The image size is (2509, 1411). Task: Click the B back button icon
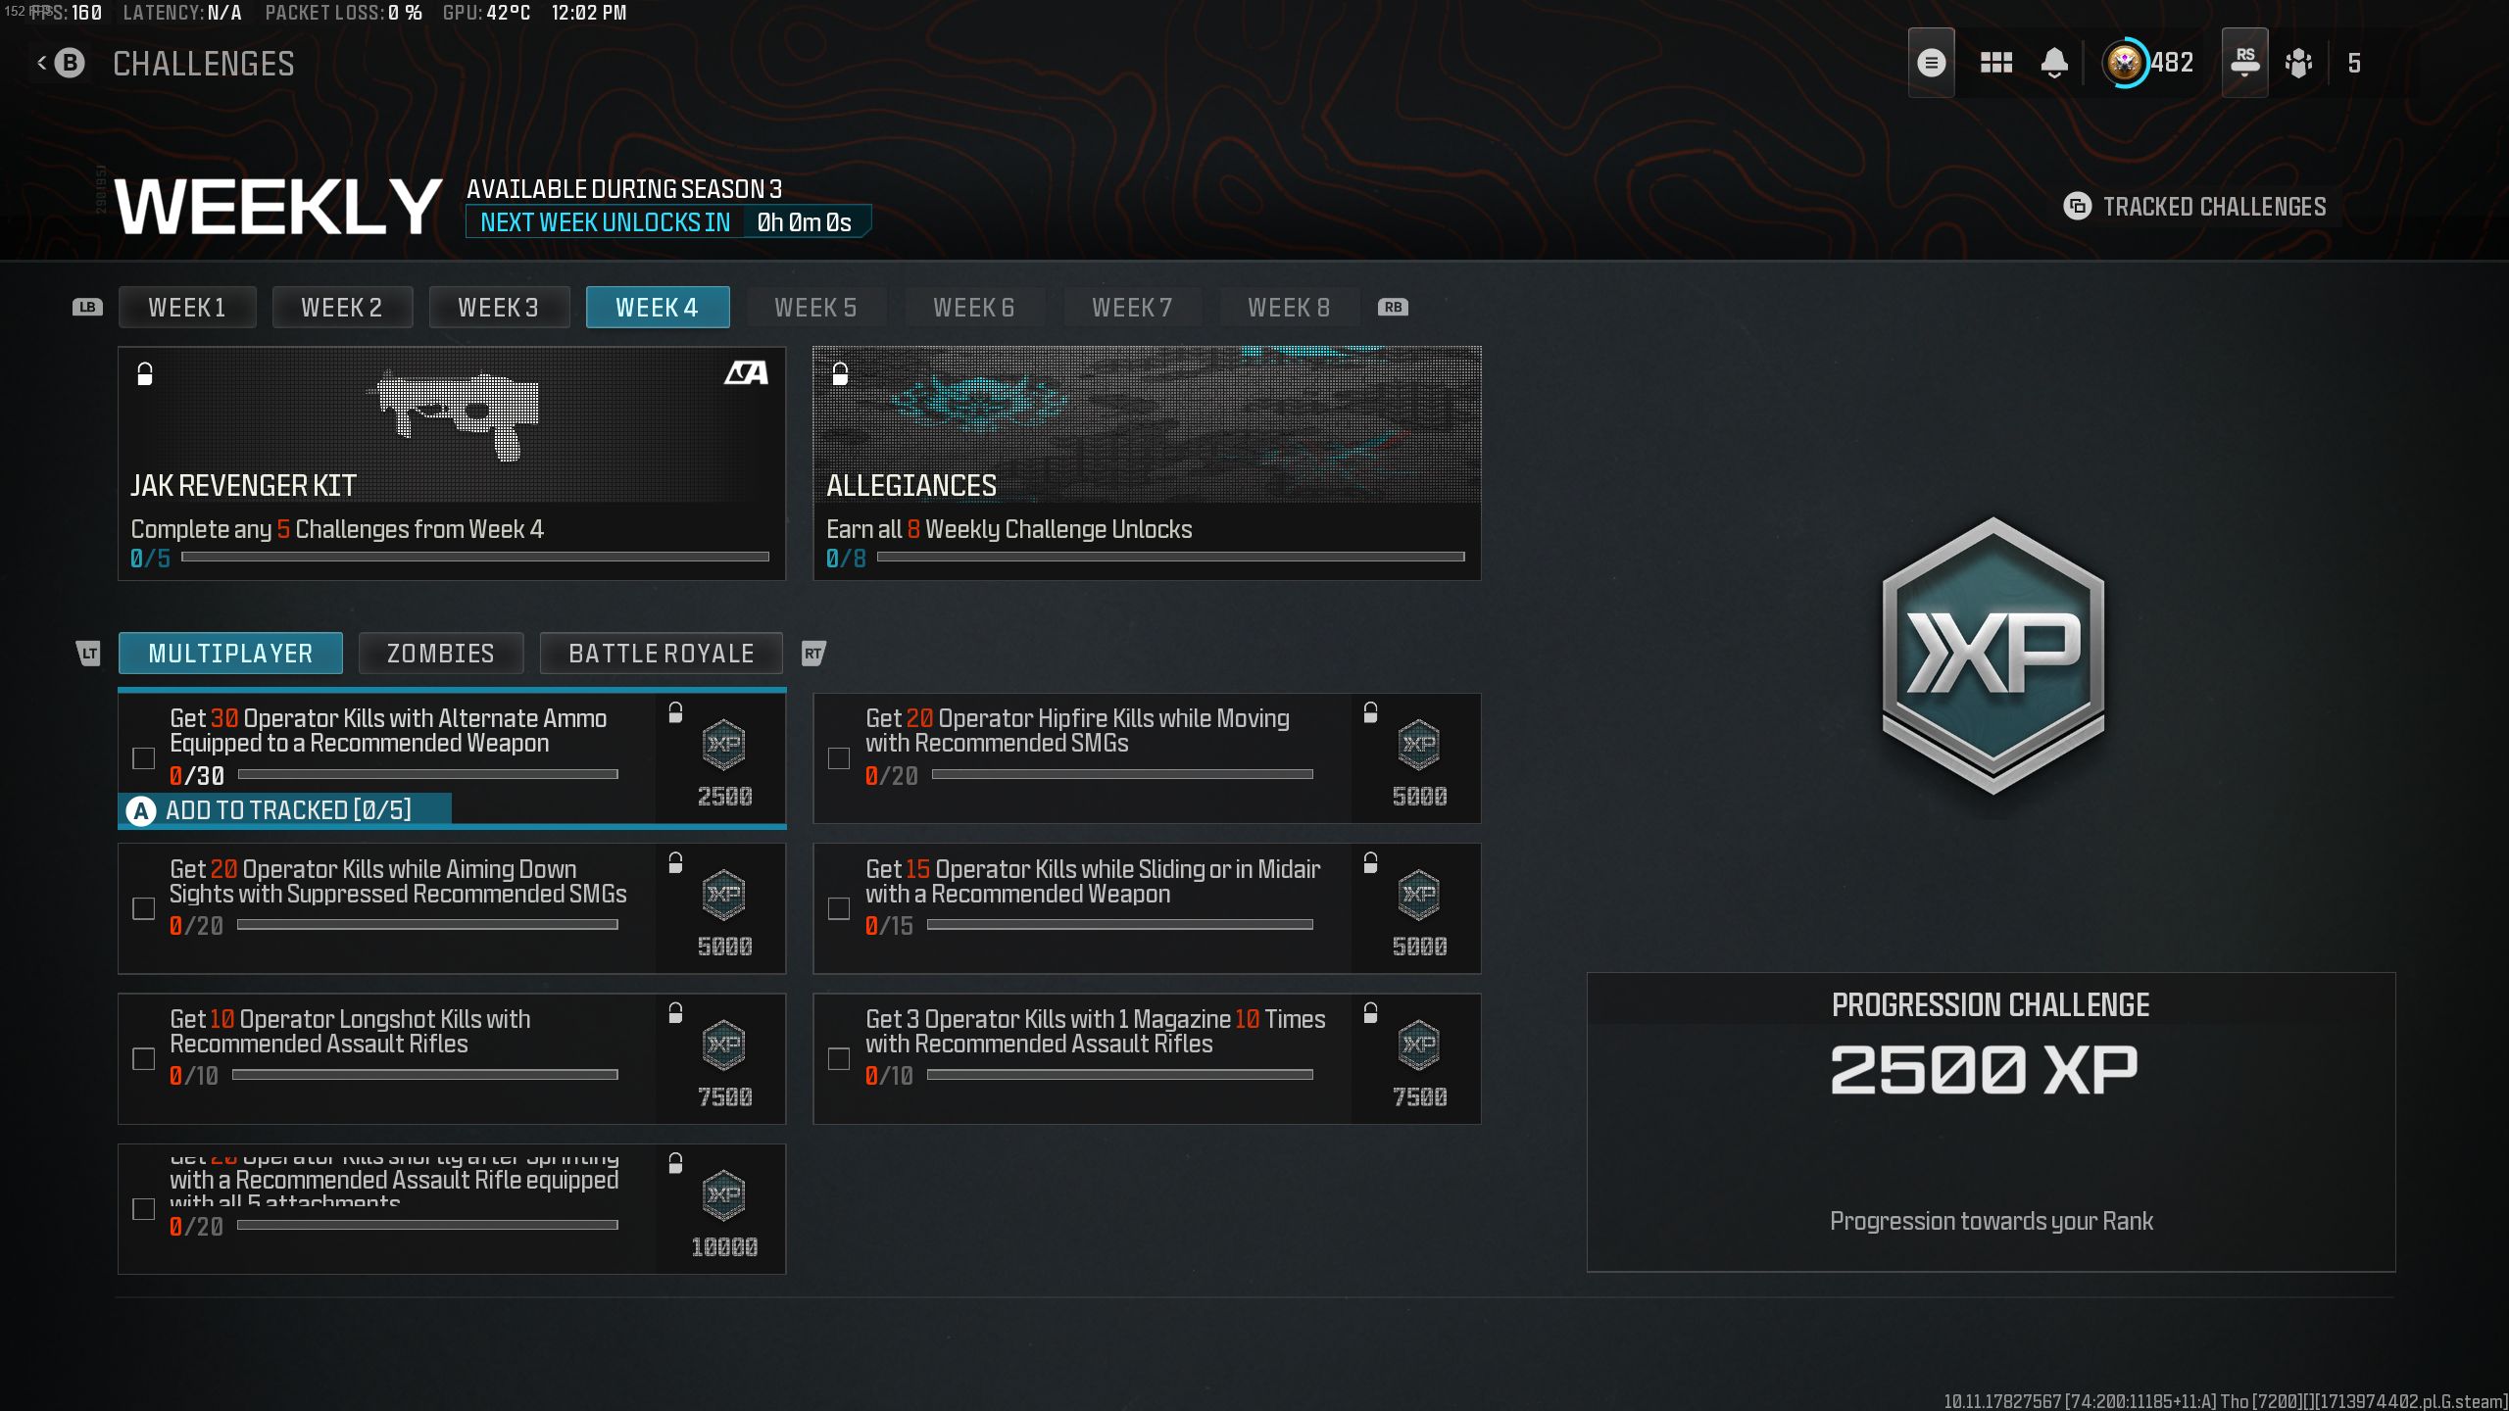pyautogui.click(x=69, y=64)
